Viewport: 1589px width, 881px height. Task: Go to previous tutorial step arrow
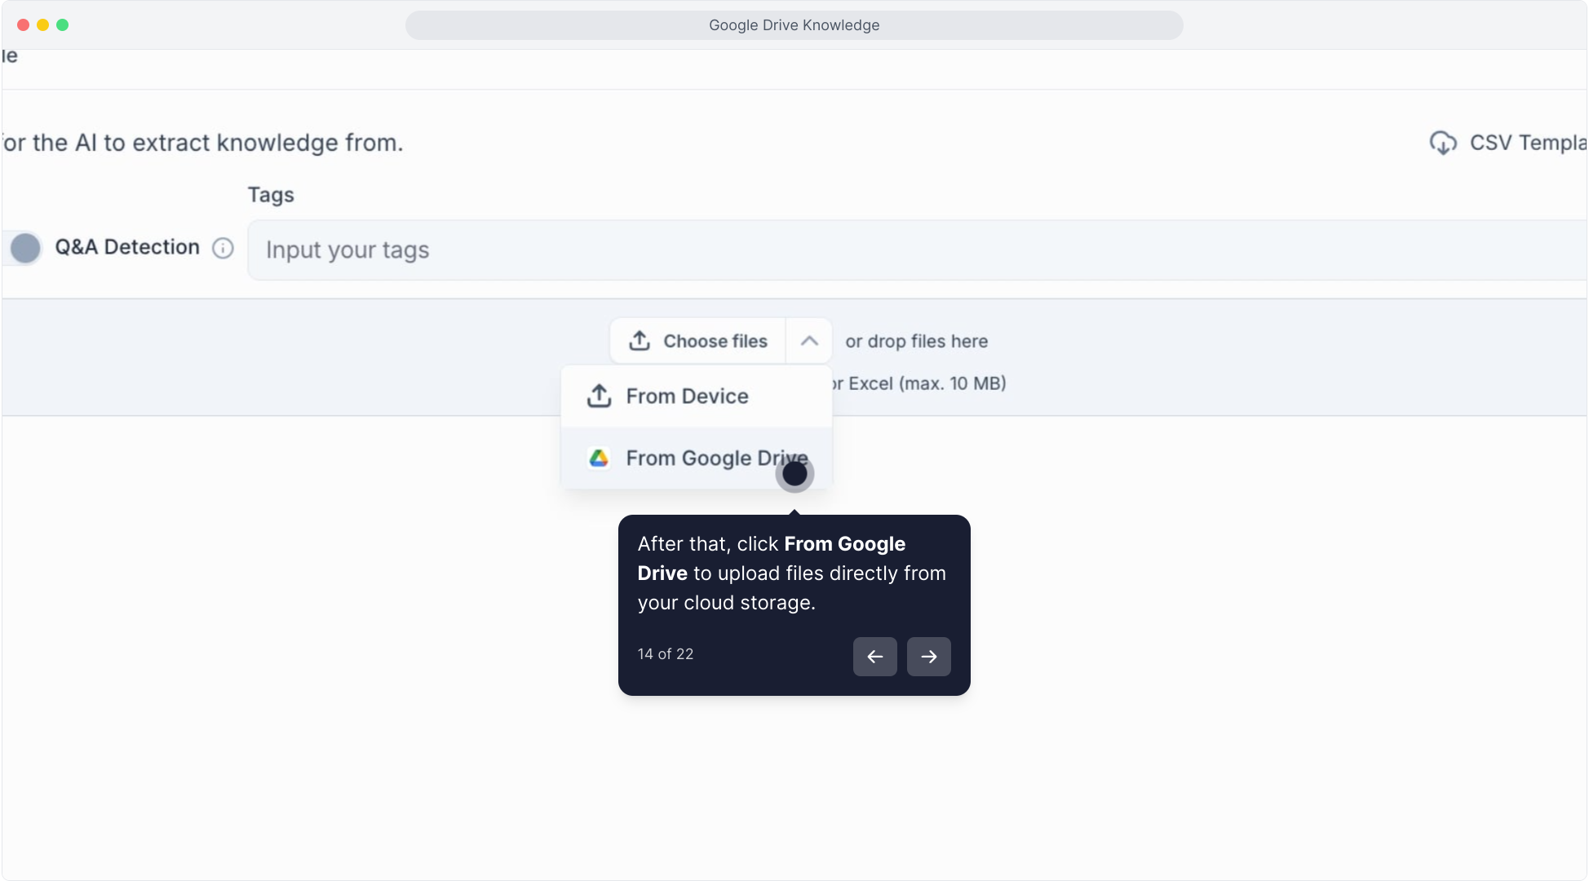pos(874,657)
